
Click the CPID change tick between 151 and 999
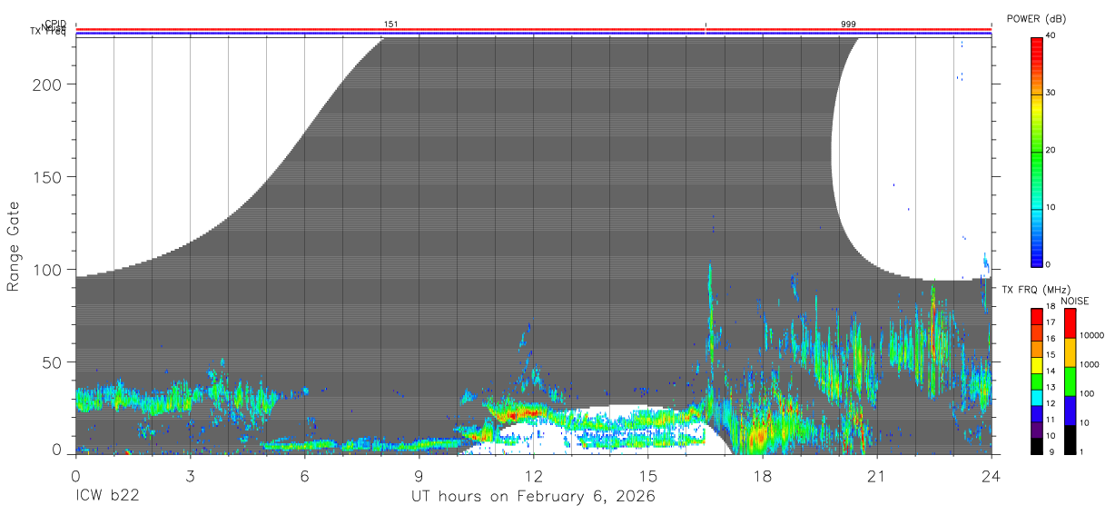coord(705,25)
